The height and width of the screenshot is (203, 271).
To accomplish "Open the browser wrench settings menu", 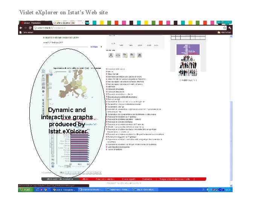I will tap(230, 28).
